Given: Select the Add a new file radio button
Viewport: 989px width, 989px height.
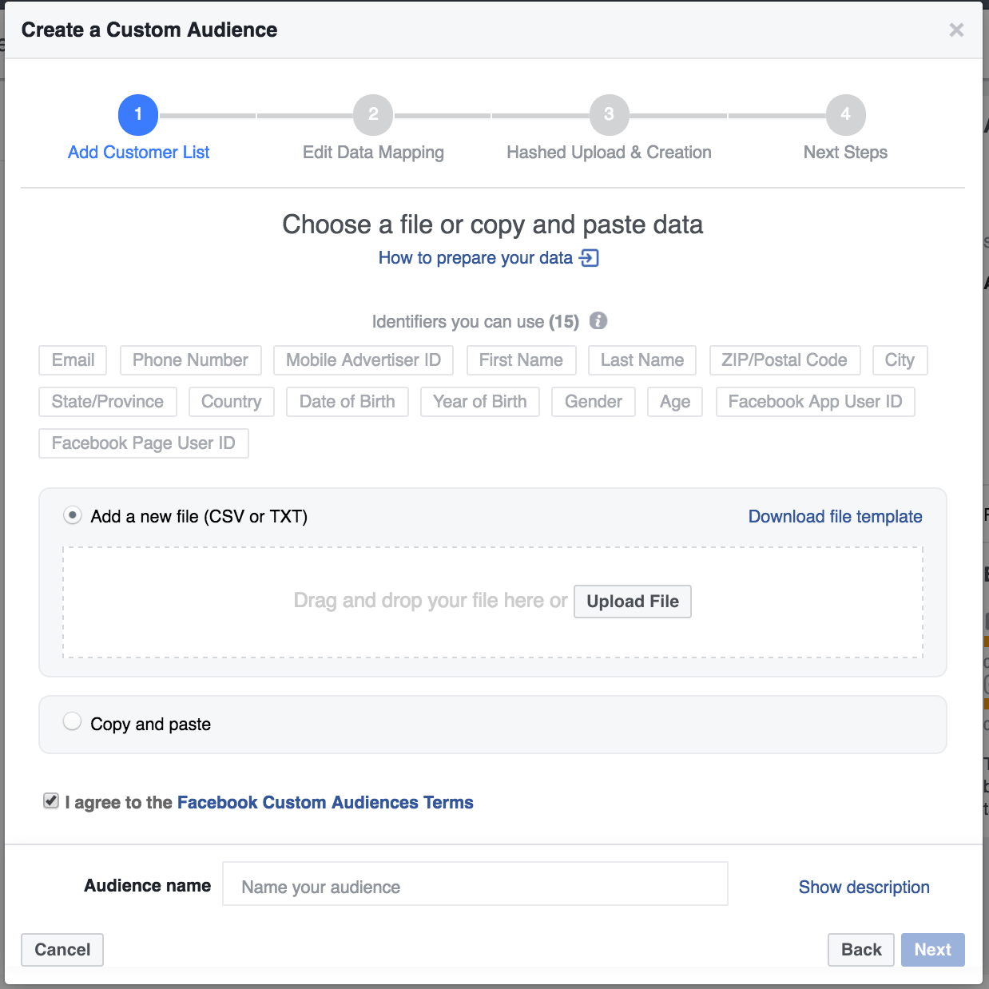Looking at the screenshot, I should click(x=73, y=515).
